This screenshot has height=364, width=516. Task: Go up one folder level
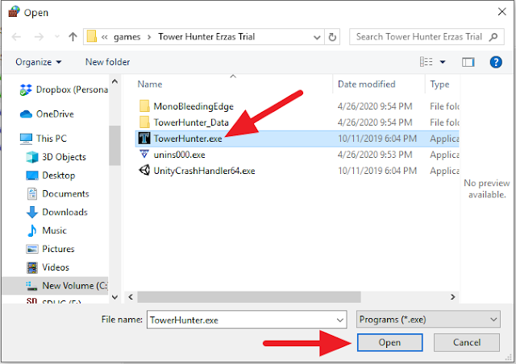tap(73, 36)
